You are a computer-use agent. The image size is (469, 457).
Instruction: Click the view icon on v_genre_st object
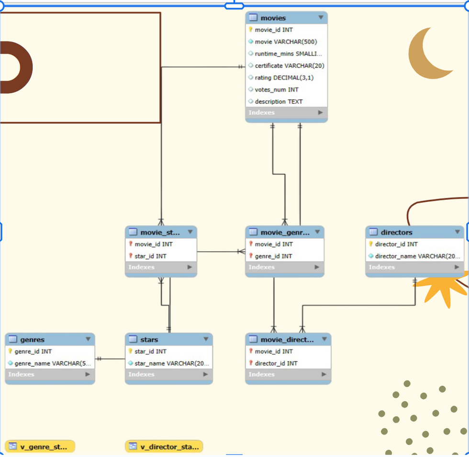[x=14, y=446]
